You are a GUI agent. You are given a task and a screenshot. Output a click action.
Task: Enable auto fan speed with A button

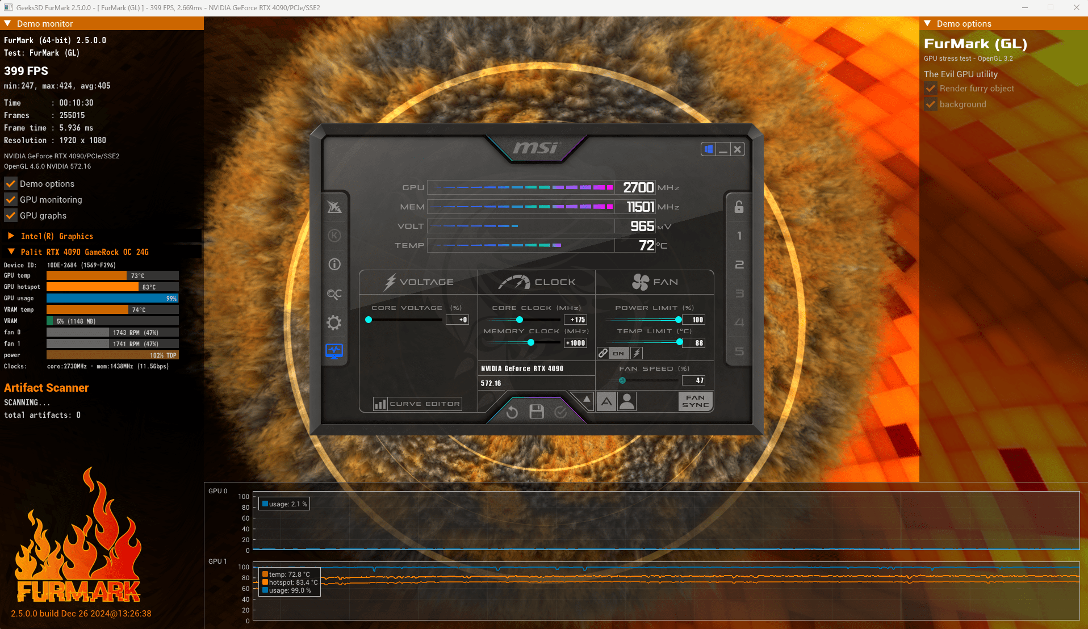[606, 401]
